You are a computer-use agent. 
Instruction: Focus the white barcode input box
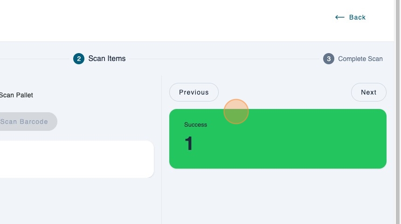[75, 159]
